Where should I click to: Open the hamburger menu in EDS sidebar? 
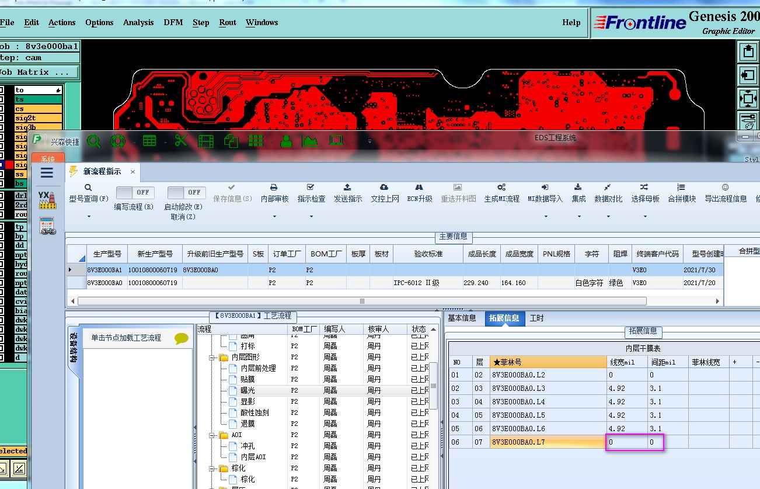click(47, 172)
